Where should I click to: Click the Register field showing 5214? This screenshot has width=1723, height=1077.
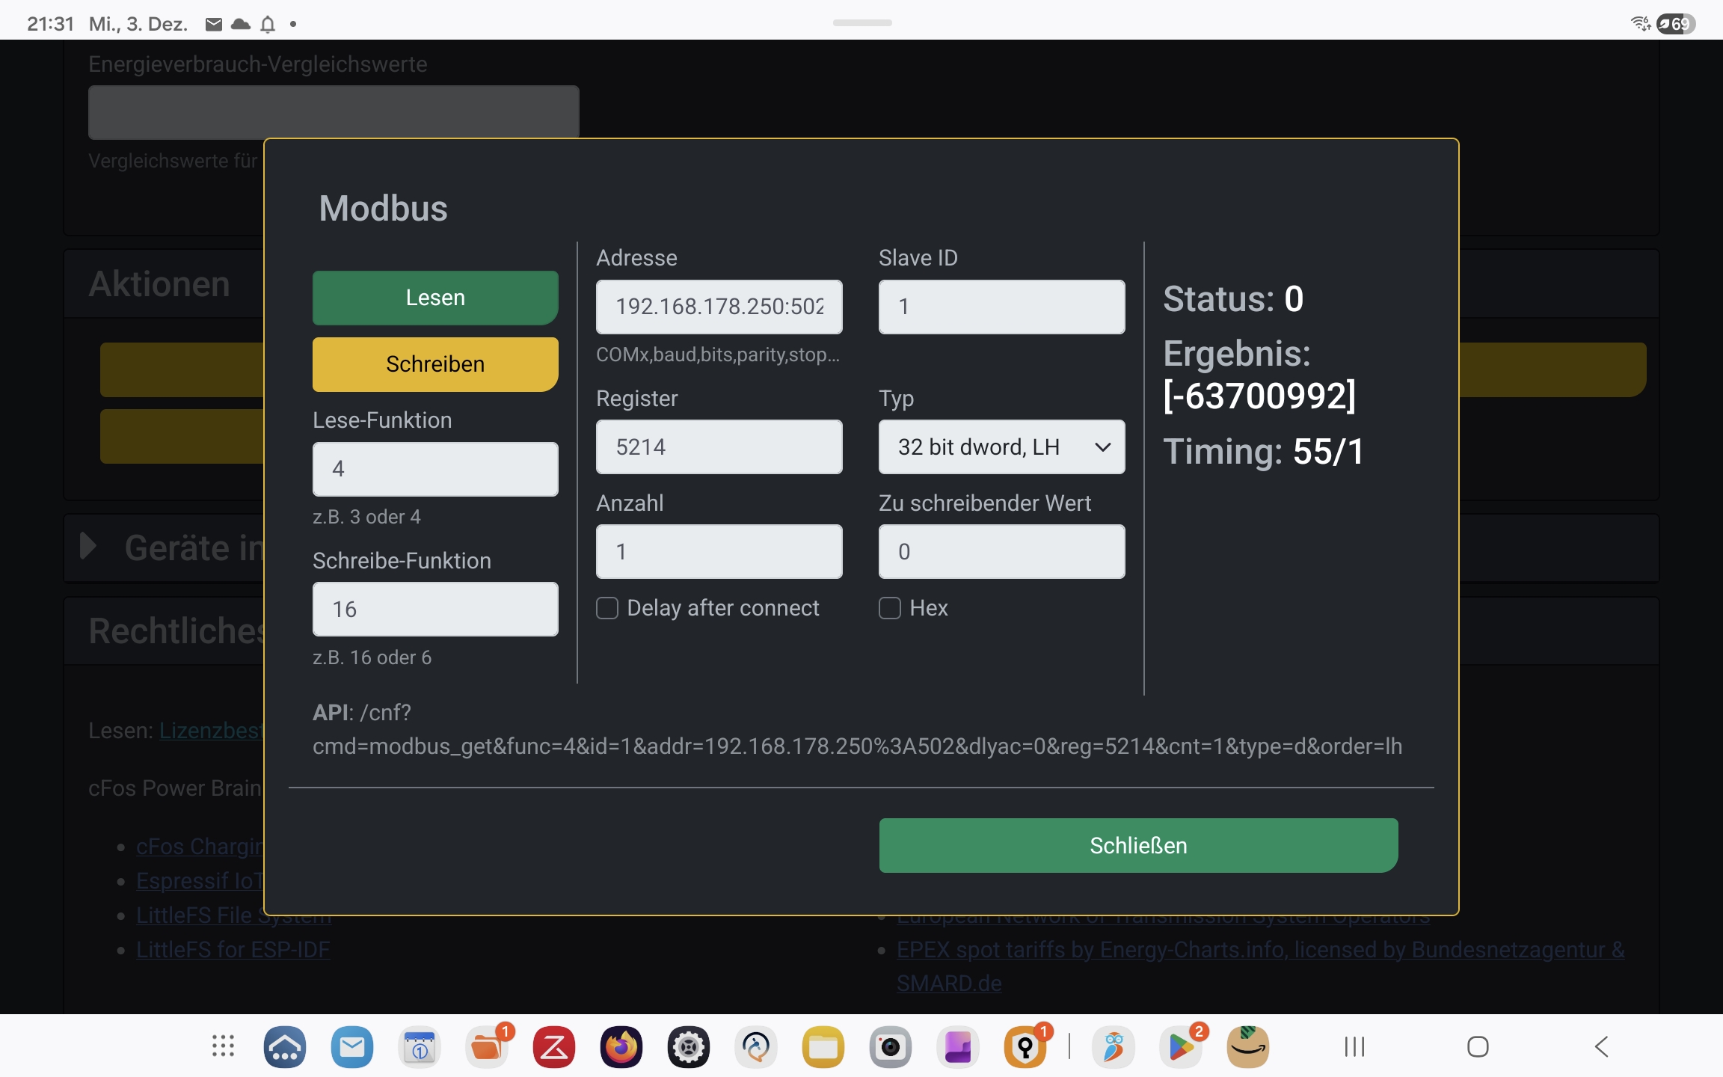coord(719,447)
